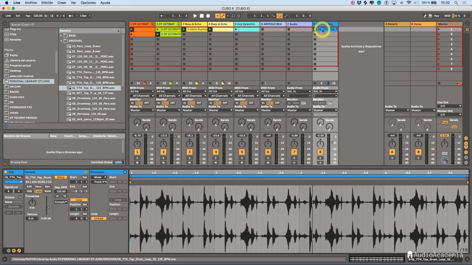Viewport: 472px width, 265px height.
Task: Preview play button at status bar left
Action: click(5, 259)
